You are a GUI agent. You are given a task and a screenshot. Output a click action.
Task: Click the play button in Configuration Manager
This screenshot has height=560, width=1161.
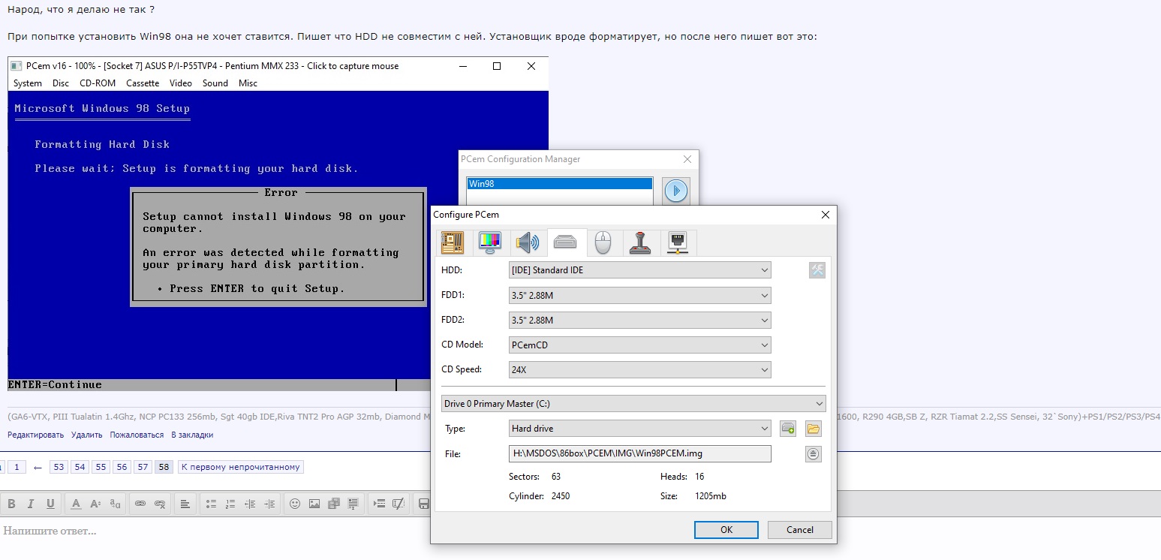coord(675,191)
